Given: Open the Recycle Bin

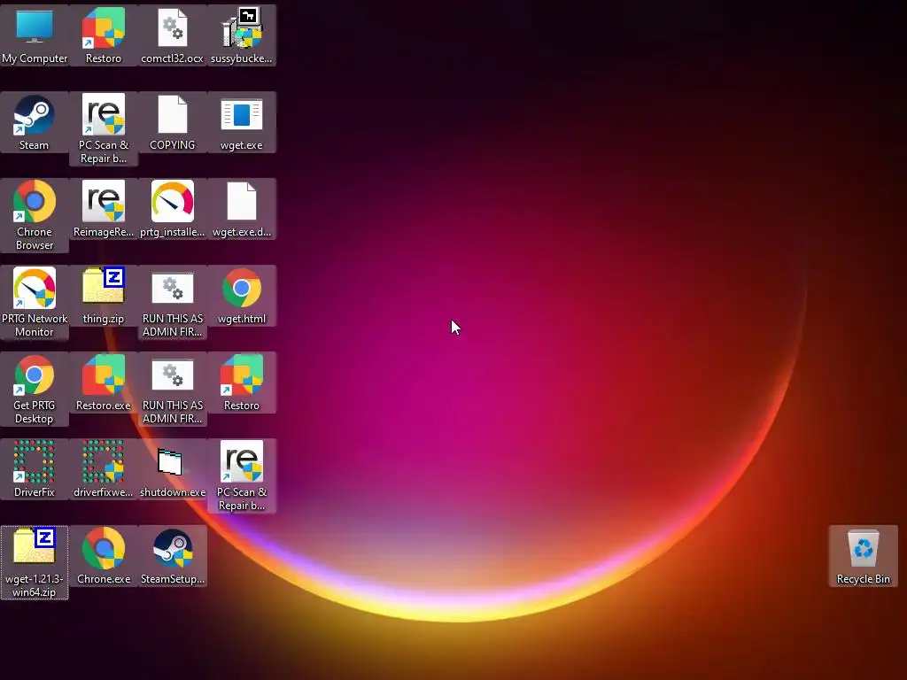Looking at the screenshot, I should 863,556.
